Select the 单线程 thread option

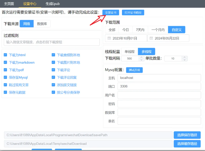click(x=129, y=52)
